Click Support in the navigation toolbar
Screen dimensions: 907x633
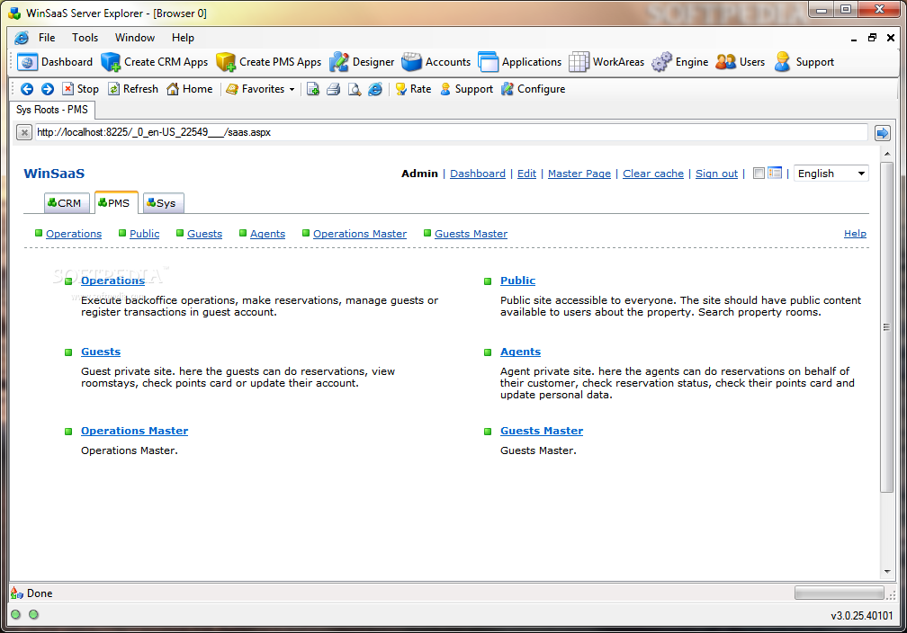click(x=466, y=89)
